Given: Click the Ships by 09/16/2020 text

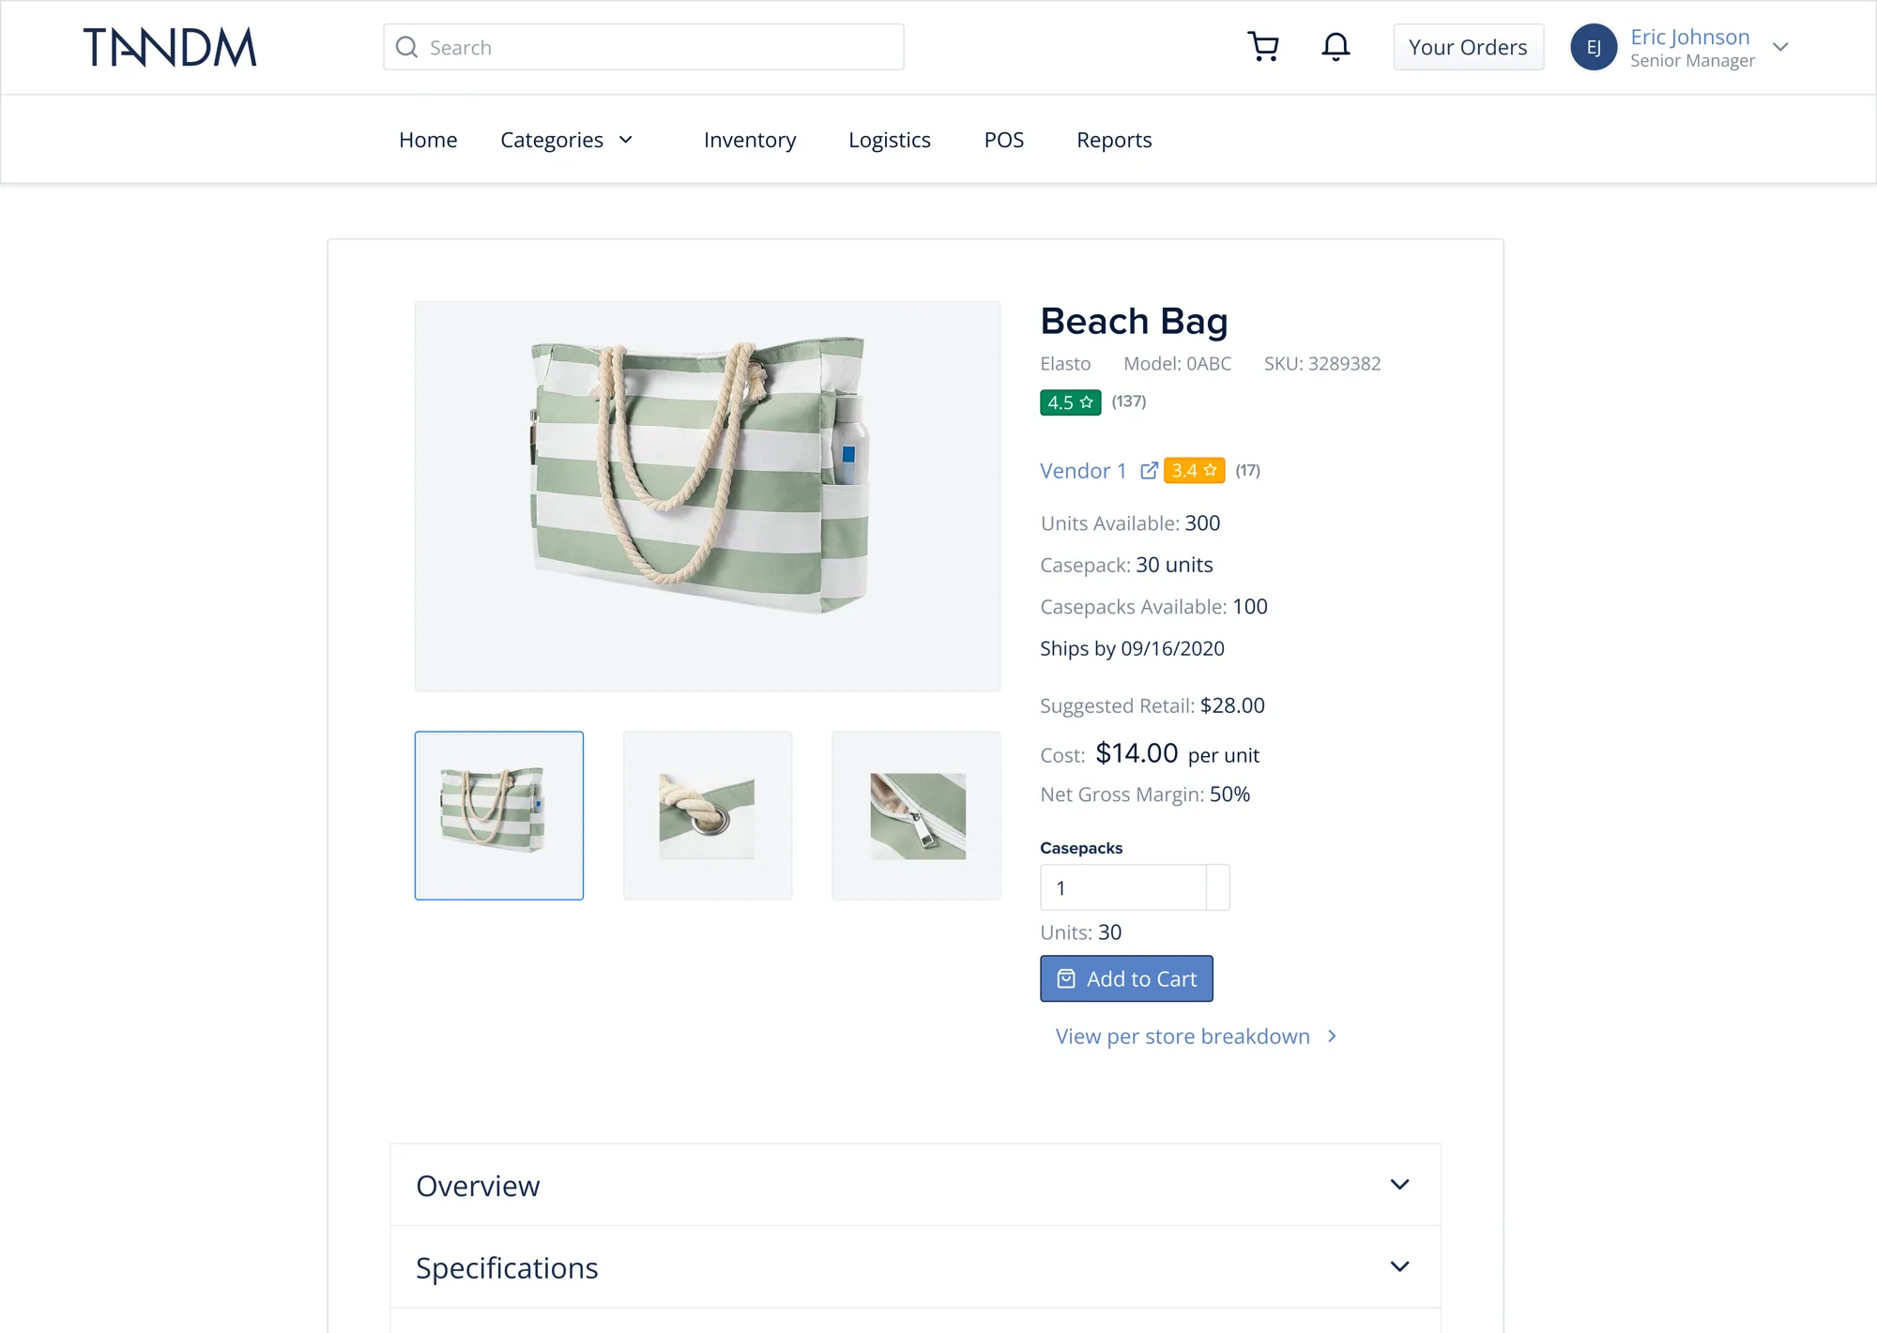Looking at the screenshot, I should tap(1132, 648).
